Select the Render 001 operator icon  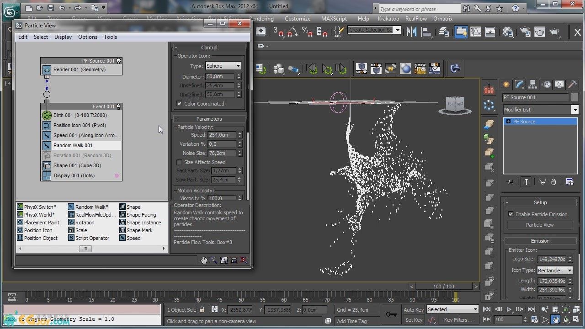[x=47, y=69]
